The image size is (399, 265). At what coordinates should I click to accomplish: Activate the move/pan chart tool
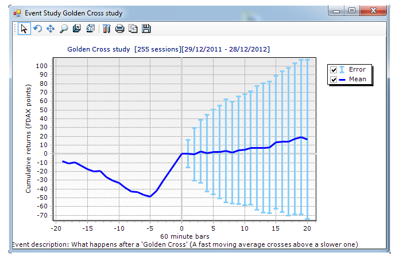click(51, 29)
